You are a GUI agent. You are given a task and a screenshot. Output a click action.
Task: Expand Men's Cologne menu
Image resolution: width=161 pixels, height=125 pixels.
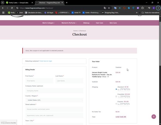[49, 23]
